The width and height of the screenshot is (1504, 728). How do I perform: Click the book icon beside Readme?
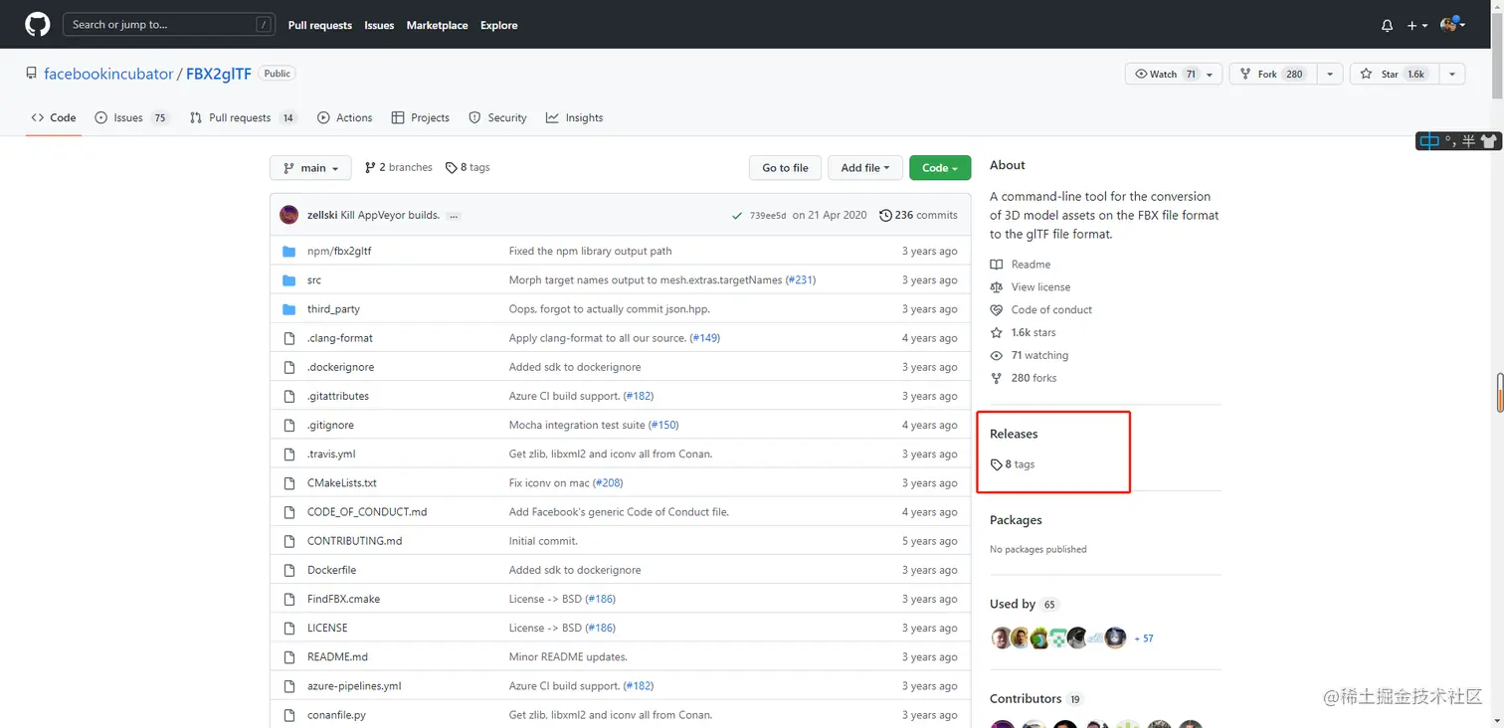coord(997,265)
